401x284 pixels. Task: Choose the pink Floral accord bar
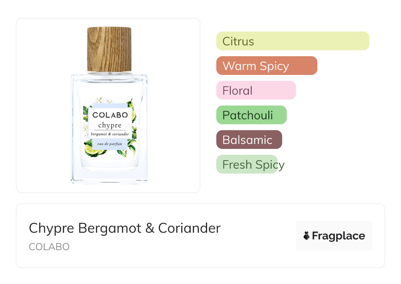[x=256, y=90]
